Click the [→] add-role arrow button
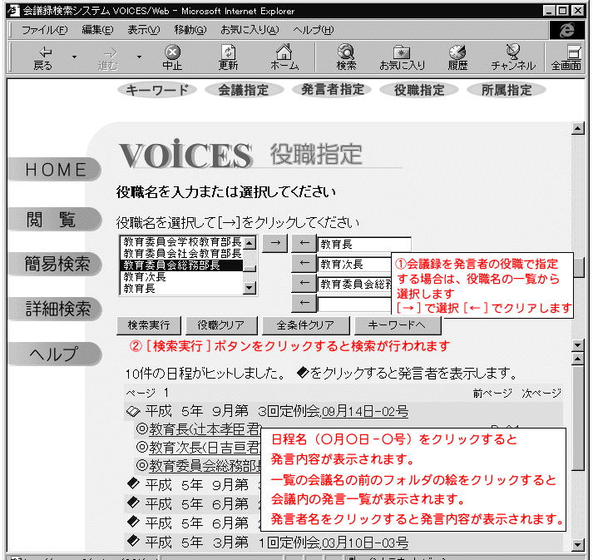The image size is (593, 560). 276,244
